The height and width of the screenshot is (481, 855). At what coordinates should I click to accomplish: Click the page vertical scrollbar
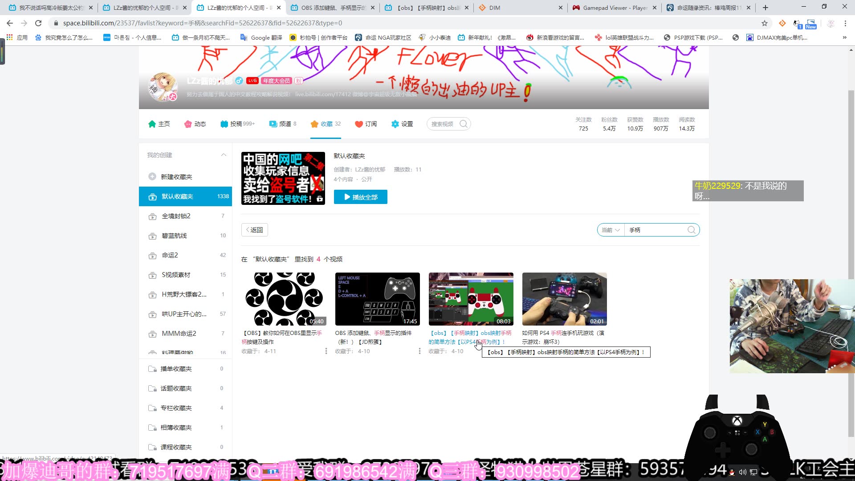click(851, 263)
